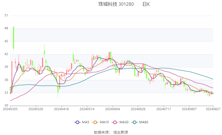Select the 20240305 date on the x-axis
The width and height of the screenshot is (222, 135).
coord(10,109)
